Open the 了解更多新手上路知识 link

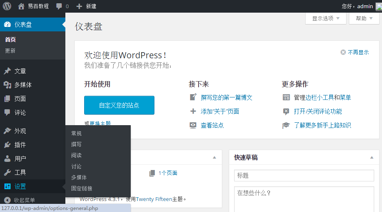click(322, 125)
